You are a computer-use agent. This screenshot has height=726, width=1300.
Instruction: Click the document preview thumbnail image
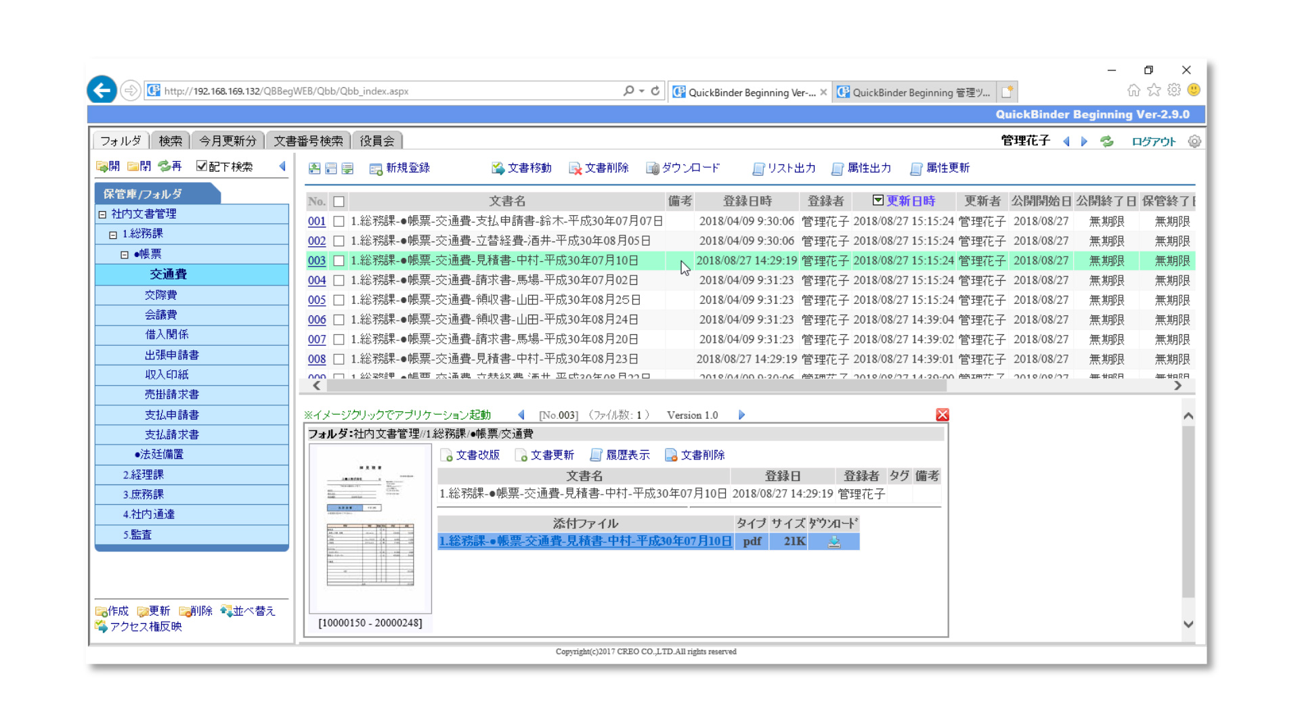pos(370,528)
